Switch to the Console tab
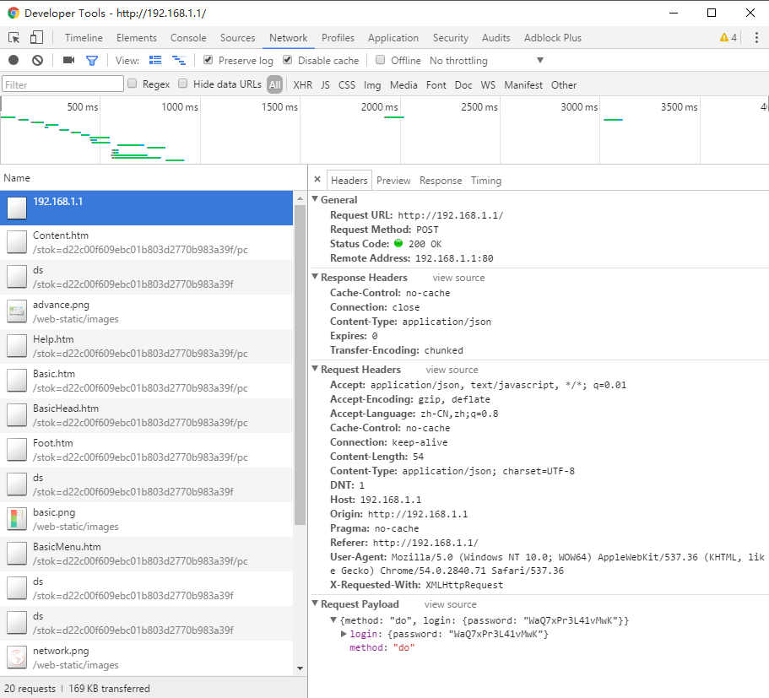The width and height of the screenshot is (769, 698). (x=188, y=38)
